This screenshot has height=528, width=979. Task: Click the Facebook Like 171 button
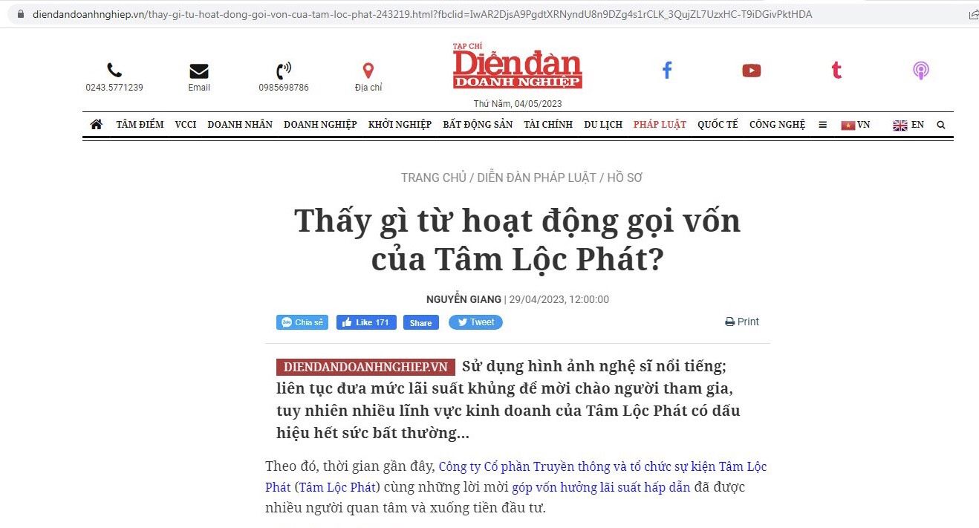[366, 322]
